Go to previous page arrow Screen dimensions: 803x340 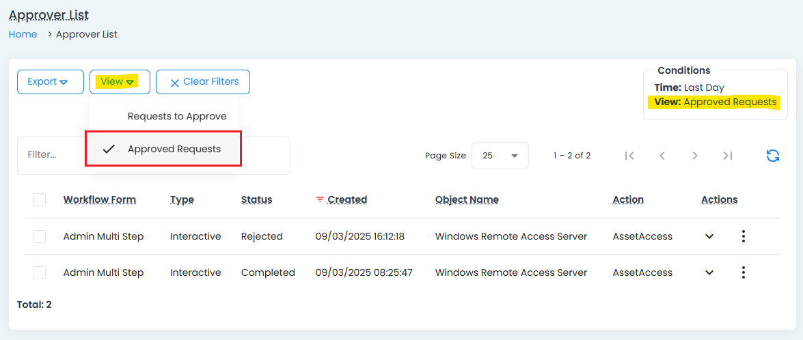pos(662,156)
